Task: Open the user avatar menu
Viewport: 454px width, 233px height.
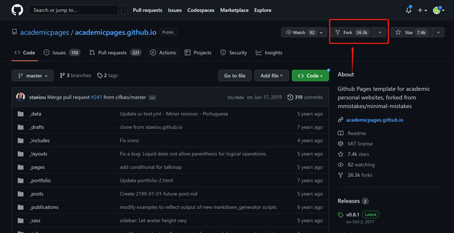Action: (438, 10)
